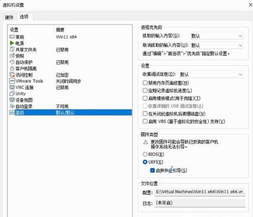The width and height of the screenshot is (253, 217).
Task: Open 取消抓取的输入内容 priority dropdown
Action: tap(217, 45)
